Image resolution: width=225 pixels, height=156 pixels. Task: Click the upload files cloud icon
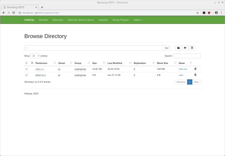[185, 48]
